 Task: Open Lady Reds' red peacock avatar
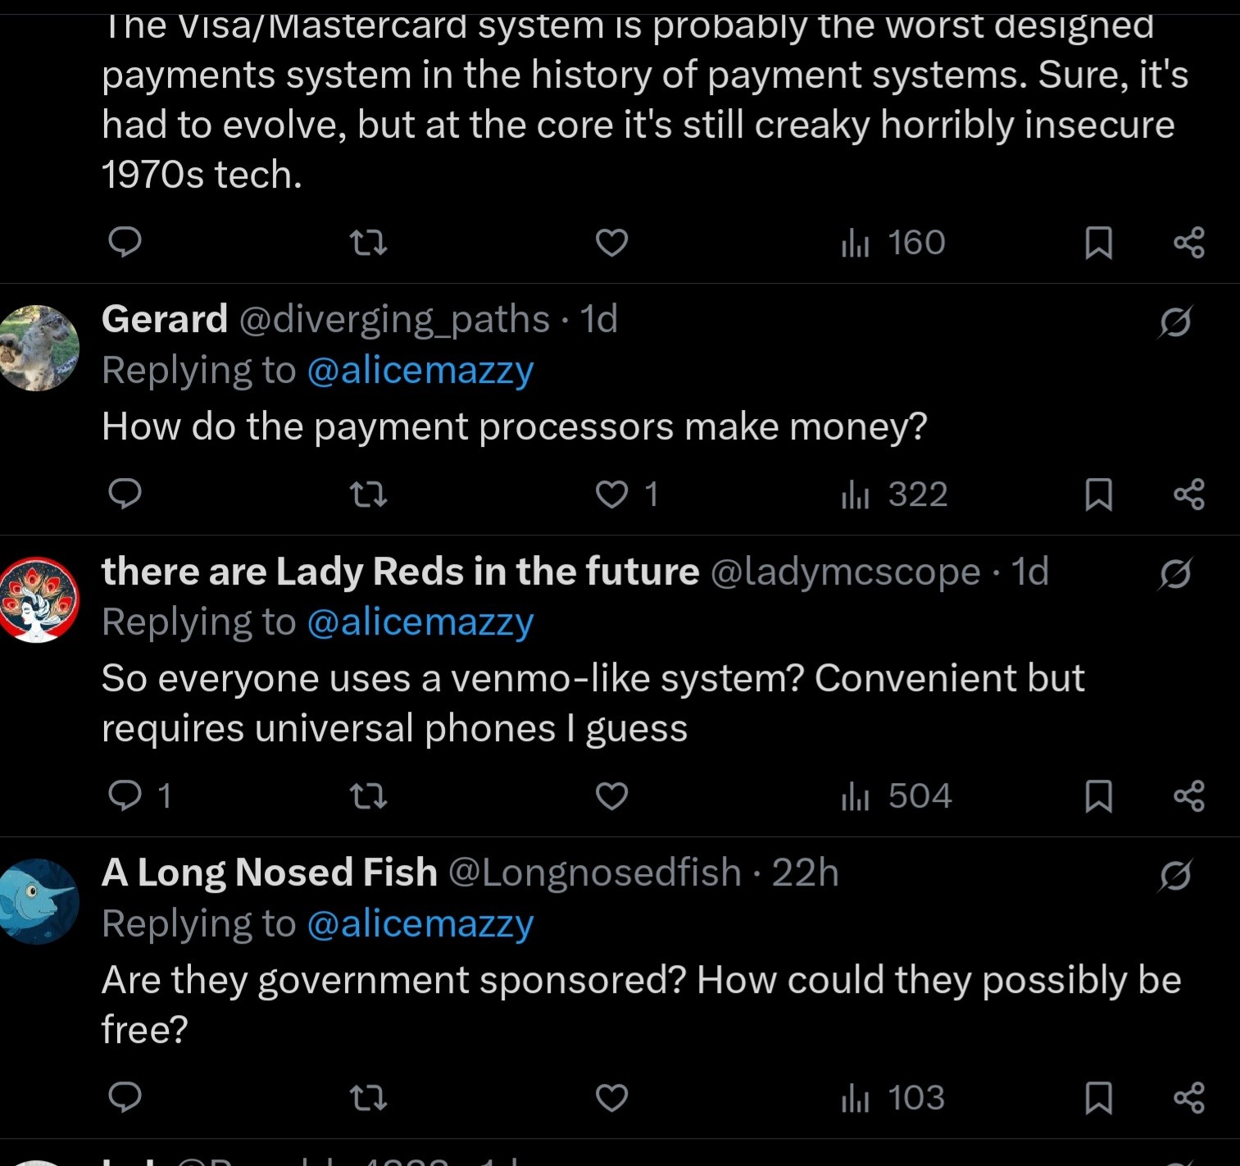pyautogui.click(x=39, y=599)
